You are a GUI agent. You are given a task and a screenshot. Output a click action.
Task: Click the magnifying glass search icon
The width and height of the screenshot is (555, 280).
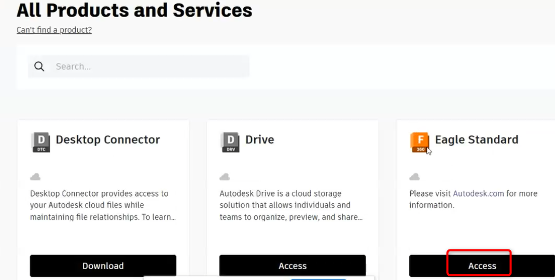(39, 66)
